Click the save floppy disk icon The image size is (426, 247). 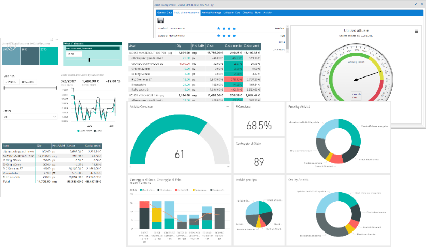(x=160, y=21)
